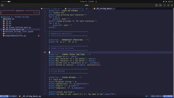Click the '# Common String Functions' comment line

coord(61,48)
